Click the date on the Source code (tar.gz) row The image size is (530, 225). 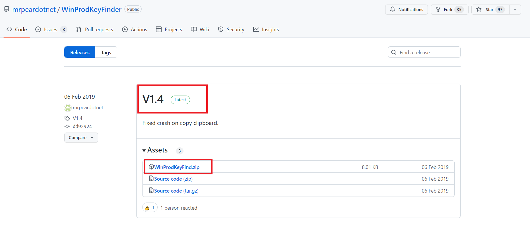pyautogui.click(x=435, y=191)
